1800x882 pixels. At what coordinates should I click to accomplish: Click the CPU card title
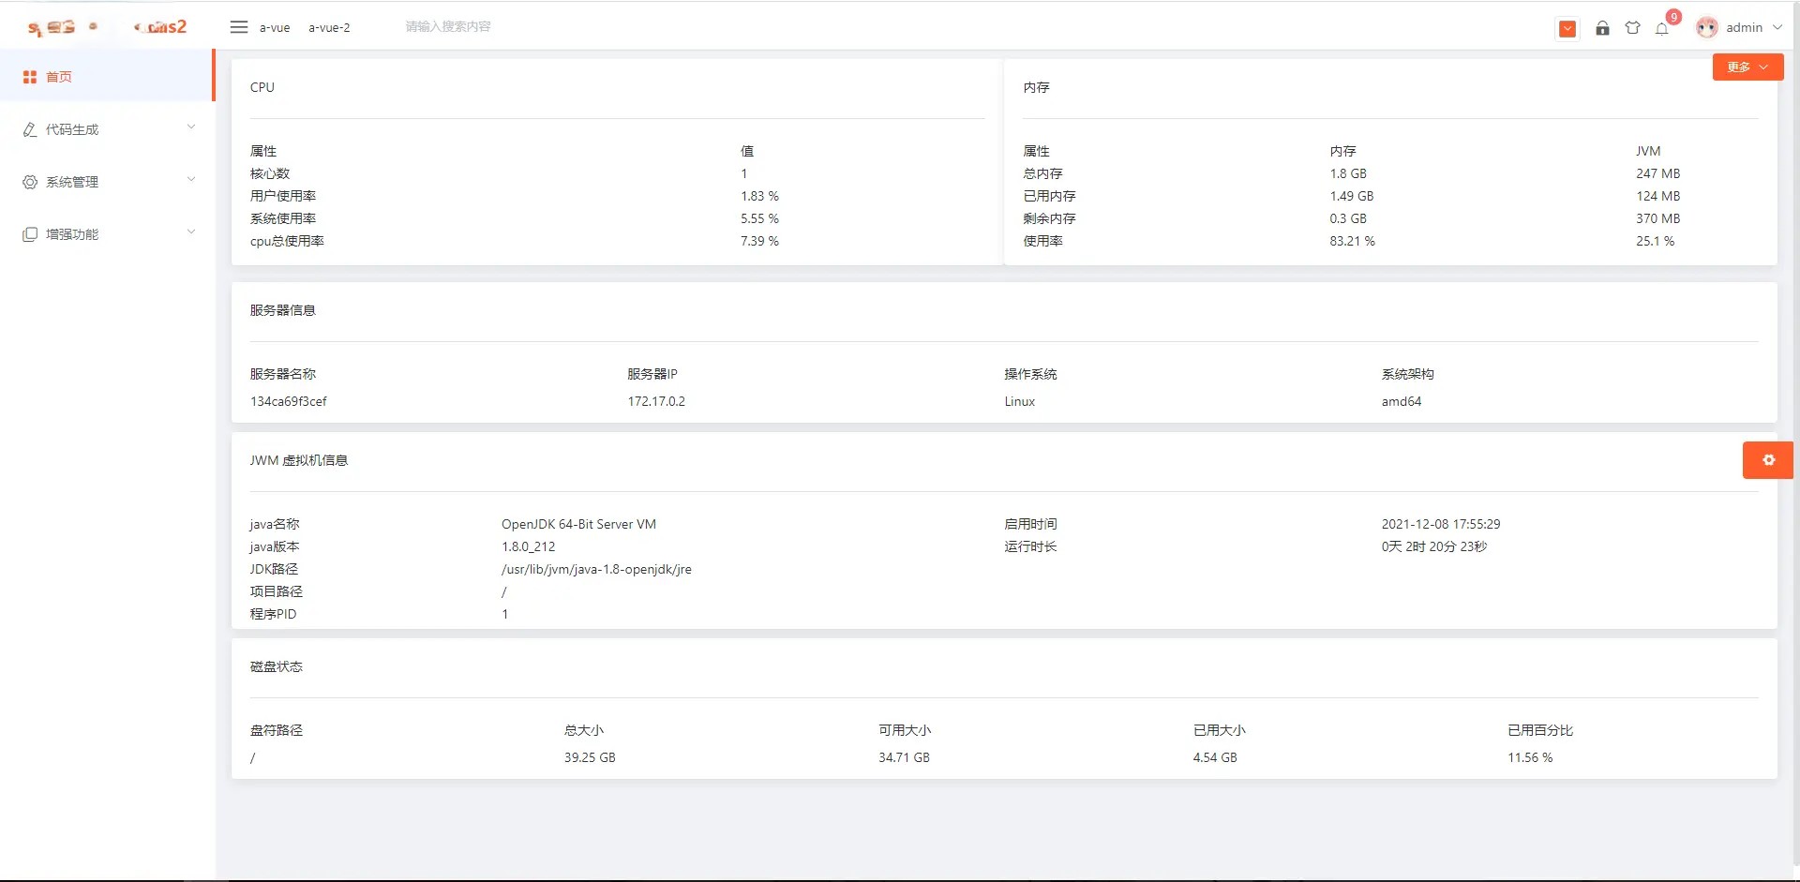pyautogui.click(x=262, y=87)
